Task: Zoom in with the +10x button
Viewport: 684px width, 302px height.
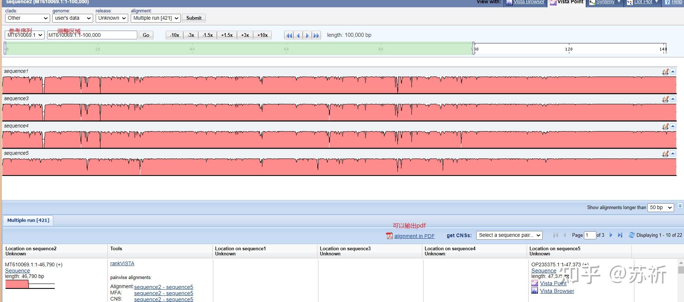Action: (262, 35)
